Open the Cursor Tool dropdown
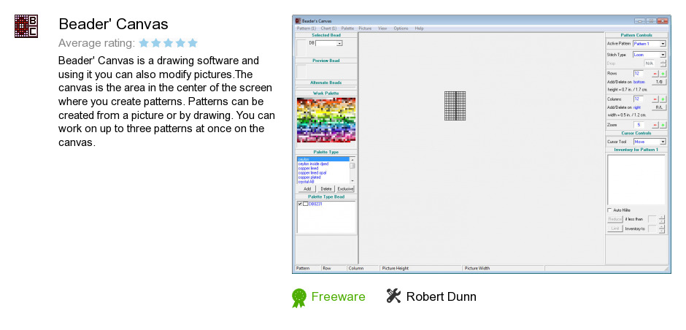Viewport: 686px width, 330px height. tap(663, 142)
